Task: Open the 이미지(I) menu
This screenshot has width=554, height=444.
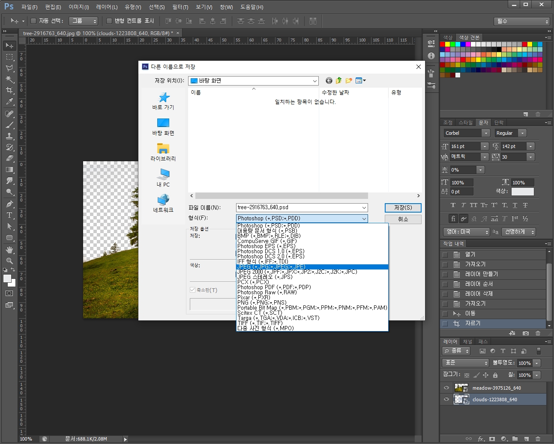Action: point(79,7)
